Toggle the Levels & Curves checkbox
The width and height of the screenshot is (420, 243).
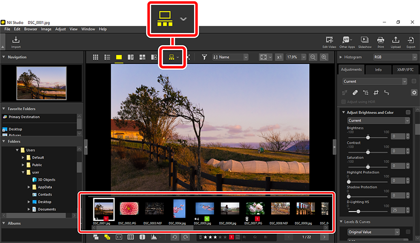click(408, 231)
